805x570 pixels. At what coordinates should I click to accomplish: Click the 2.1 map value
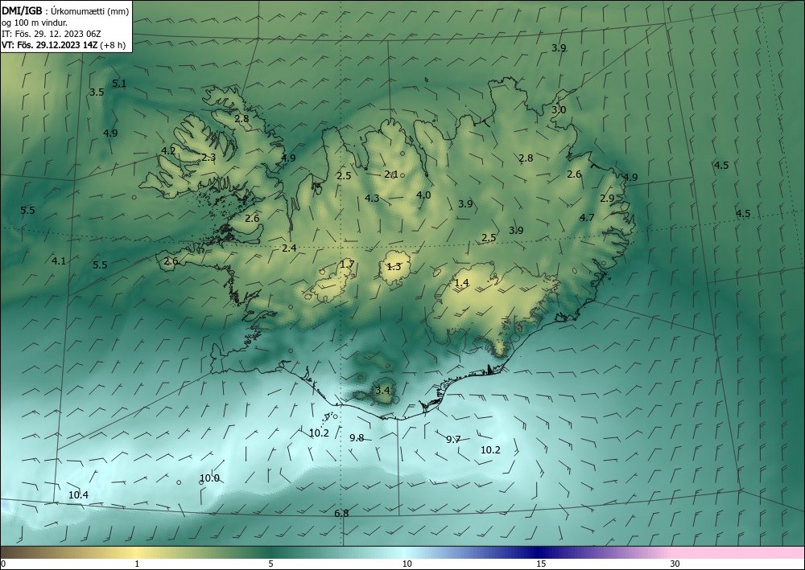pos(392,174)
